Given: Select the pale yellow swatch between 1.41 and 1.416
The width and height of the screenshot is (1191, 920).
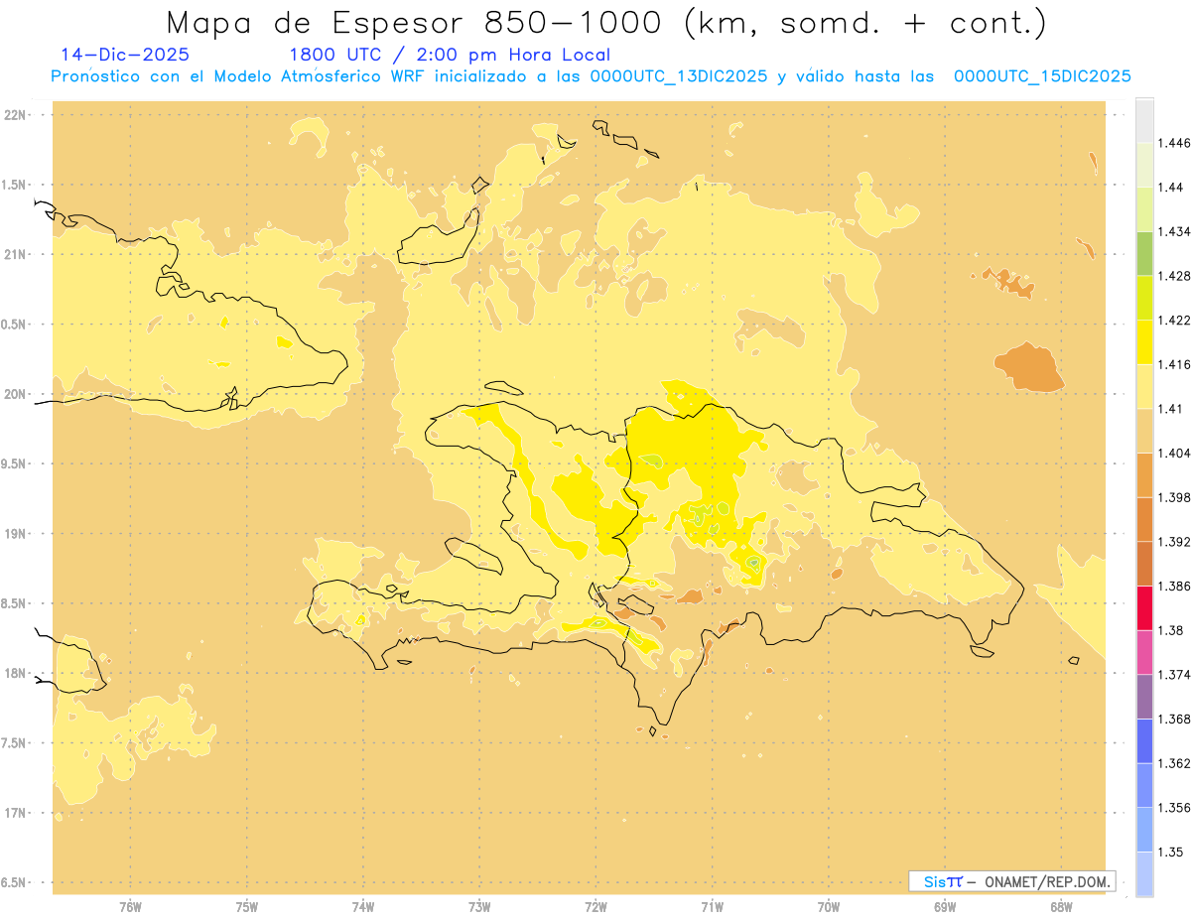Looking at the screenshot, I should [1144, 386].
